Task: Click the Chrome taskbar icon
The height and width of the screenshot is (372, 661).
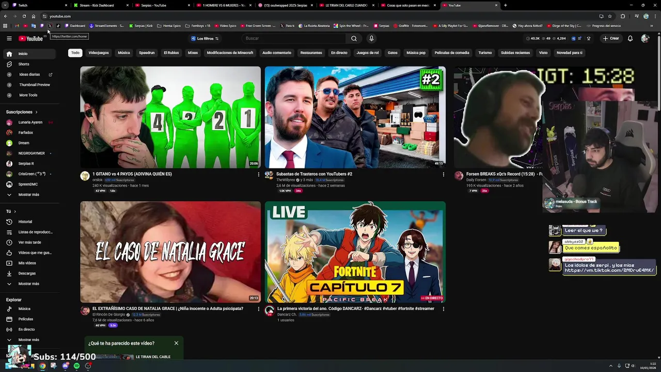Action: point(42,366)
